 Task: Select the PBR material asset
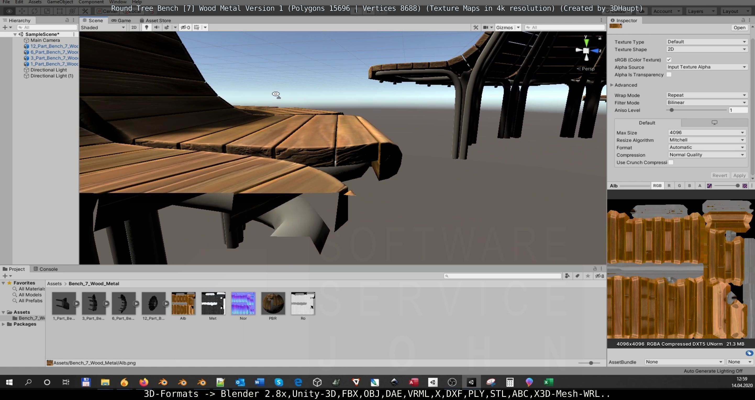(273, 303)
